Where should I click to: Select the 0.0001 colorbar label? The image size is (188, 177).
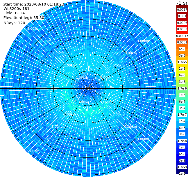182,42
